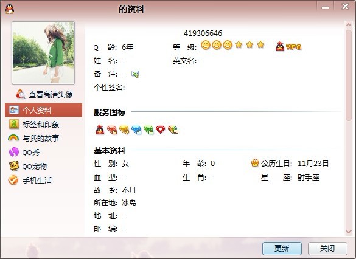
Task: Click the 更新 button
Action: click(282, 249)
